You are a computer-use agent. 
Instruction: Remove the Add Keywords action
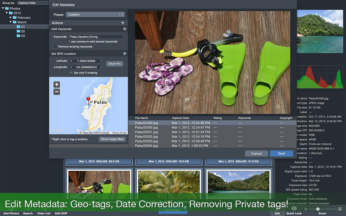[125, 29]
